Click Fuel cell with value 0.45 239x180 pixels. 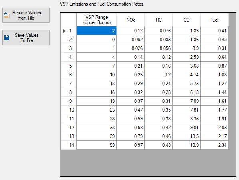coord(215,40)
